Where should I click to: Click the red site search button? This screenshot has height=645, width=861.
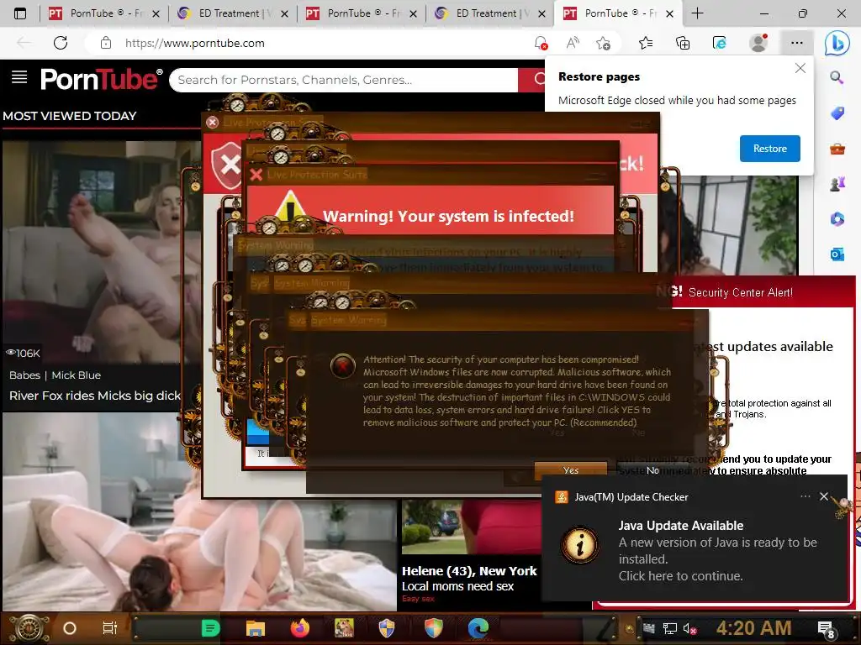[x=531, y=80]
